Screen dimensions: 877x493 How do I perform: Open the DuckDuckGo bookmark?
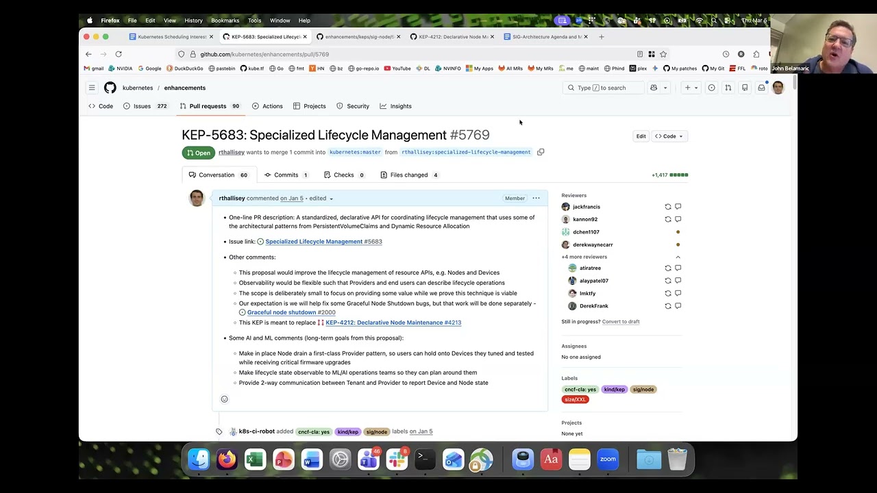[185, 68]
